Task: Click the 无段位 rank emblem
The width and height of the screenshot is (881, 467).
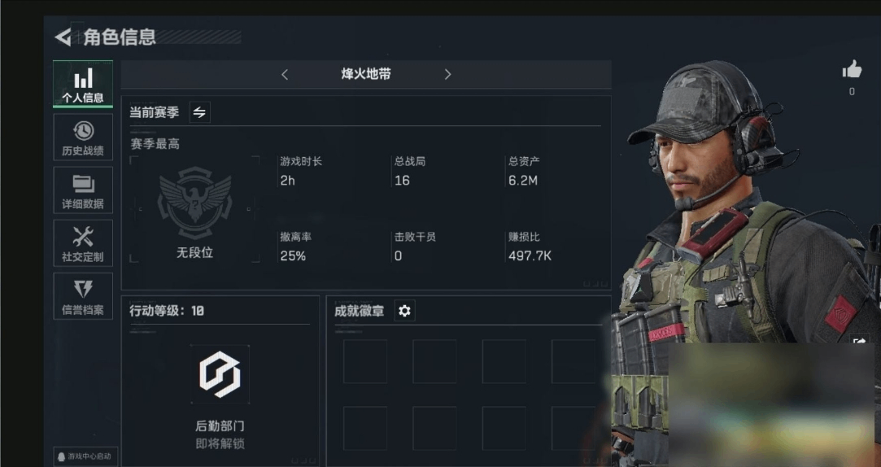Action: (194, 203)
